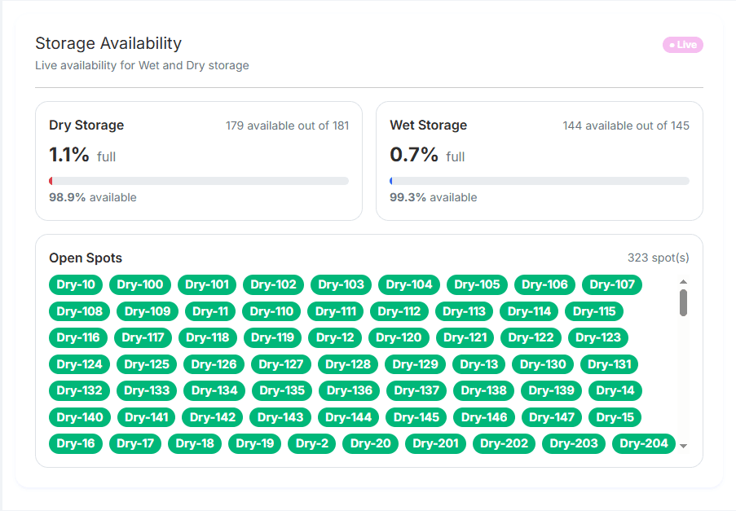This screenshot has height=511, width=736.
Task: Click the Wet Storage summary card
Action: click(x=539, y=161)
